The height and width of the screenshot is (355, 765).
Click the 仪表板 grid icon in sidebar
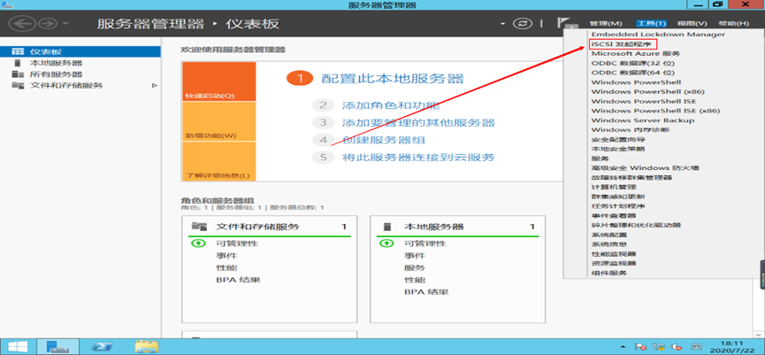coord(18,51)
